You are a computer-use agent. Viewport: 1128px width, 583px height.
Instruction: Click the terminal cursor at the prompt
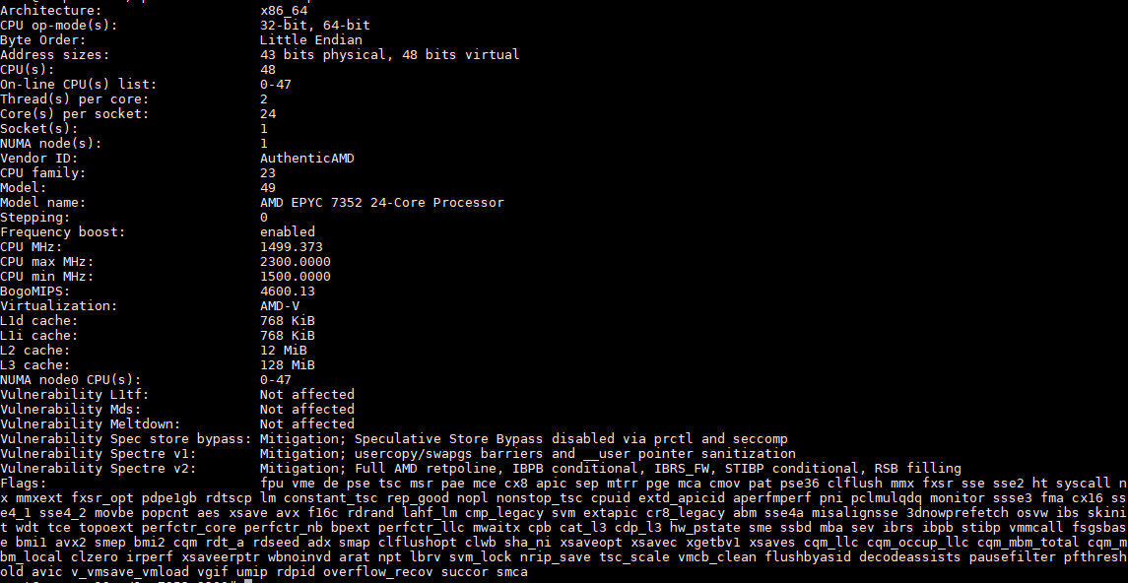coord(248,581)
